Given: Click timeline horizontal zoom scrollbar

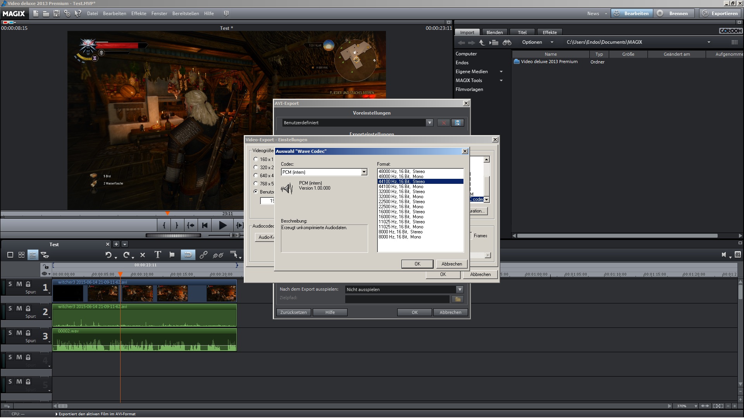Looking at the screenshot, I should (62, 406).
